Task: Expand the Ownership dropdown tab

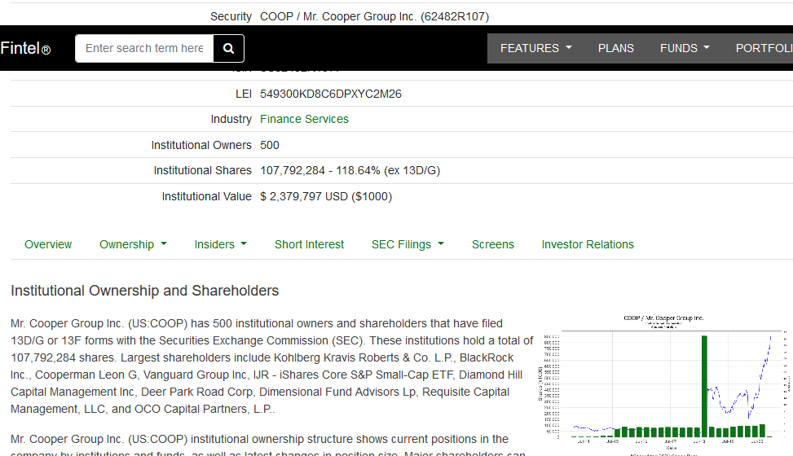Action: pyautogui.click(x=133, y=244)
